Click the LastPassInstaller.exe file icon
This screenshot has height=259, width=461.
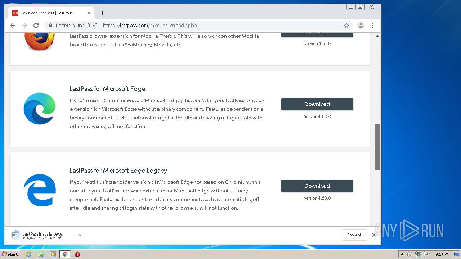(15, 235)
